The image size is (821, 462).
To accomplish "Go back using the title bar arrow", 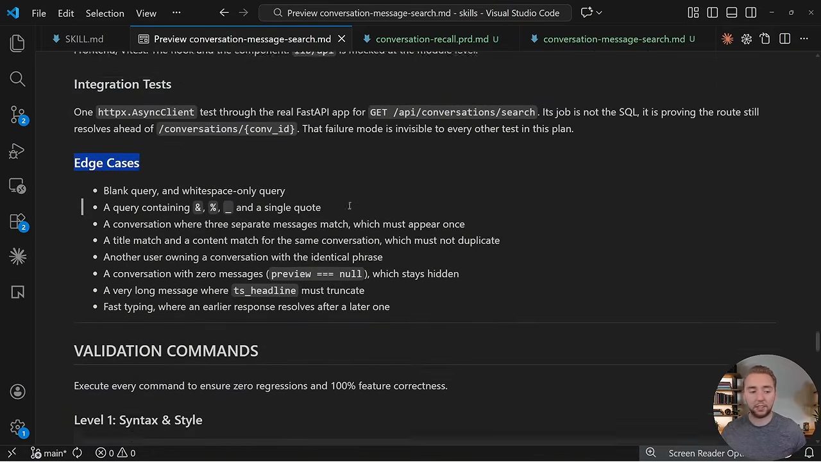I will (x=224, y=13).
